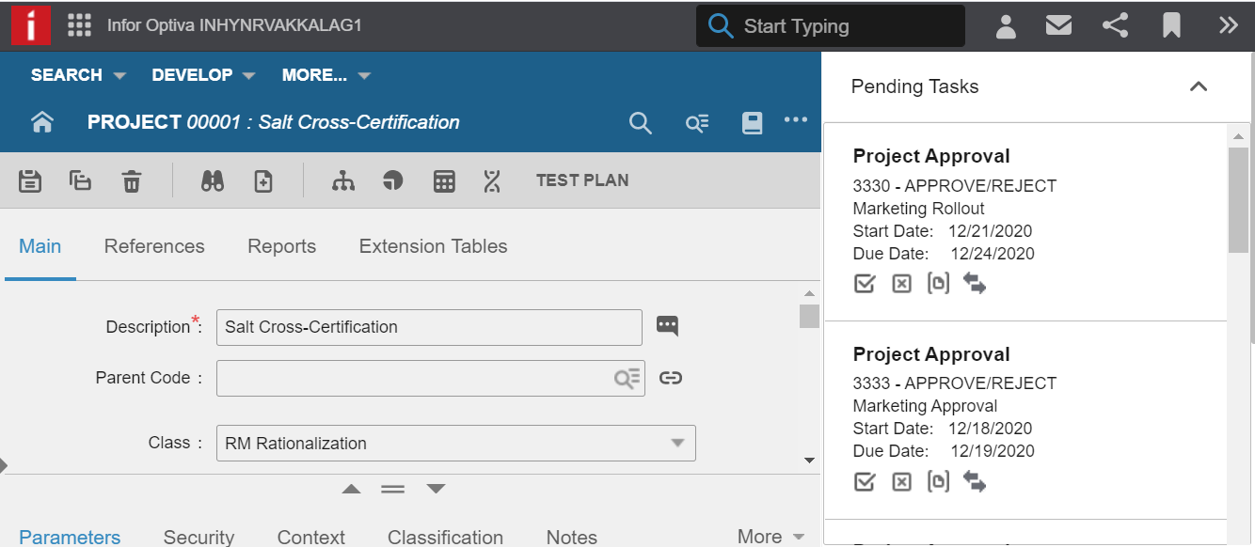
Task: Select the duplicate project icon
Action: (80, 180)
